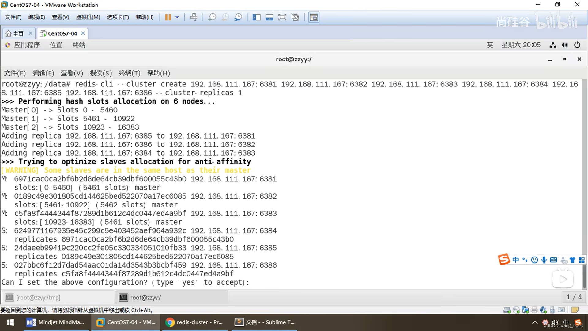Open the 虚拟机(M) menu
The width and height of the screenshot is (588, 331).
click(88, 17)
